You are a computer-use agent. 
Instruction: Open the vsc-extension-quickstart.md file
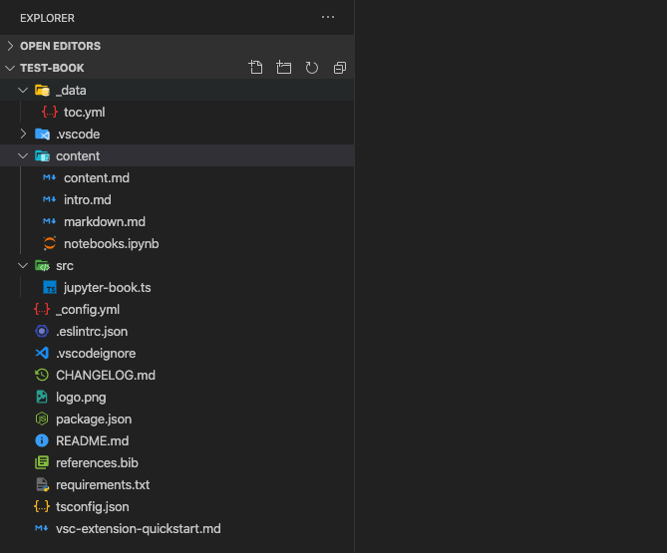139,529
